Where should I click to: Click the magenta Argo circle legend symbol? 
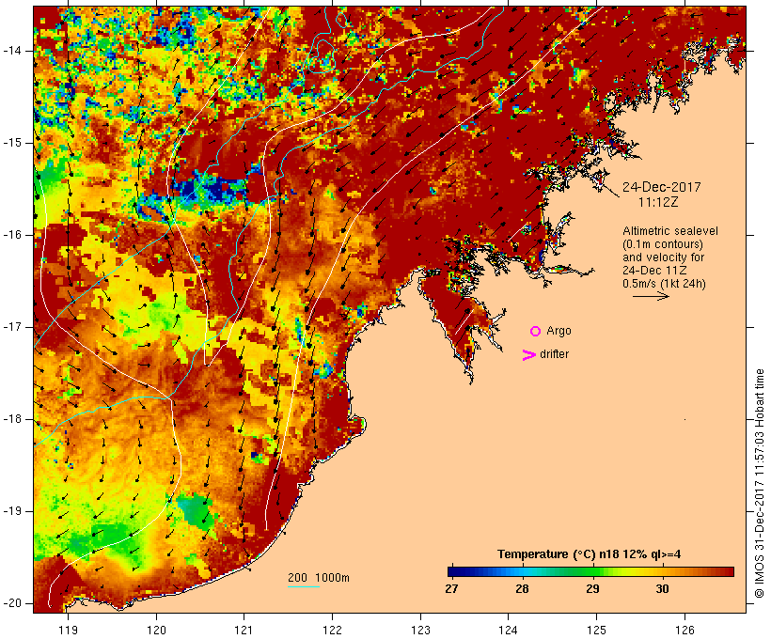click(x=536, y=332)
